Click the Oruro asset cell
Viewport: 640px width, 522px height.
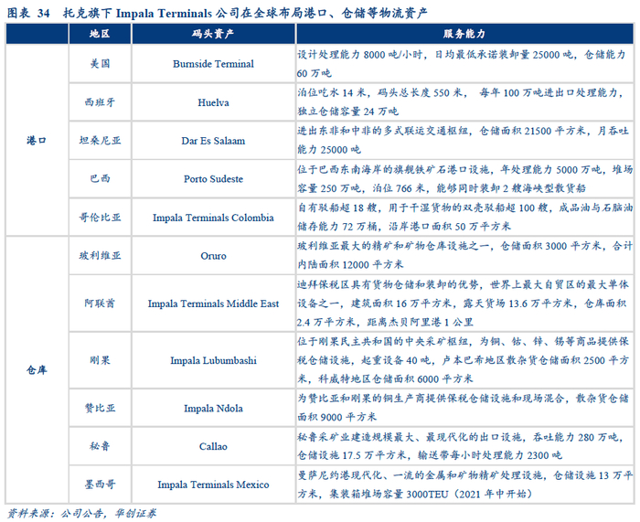(213, 255)
